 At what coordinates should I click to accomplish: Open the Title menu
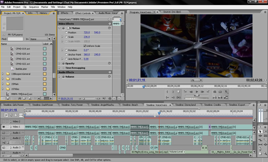53,7
